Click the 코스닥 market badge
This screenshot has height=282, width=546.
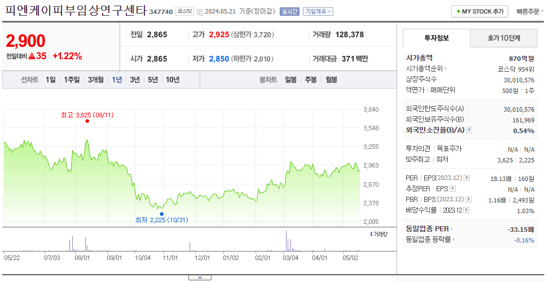click(x=184, y=11)
